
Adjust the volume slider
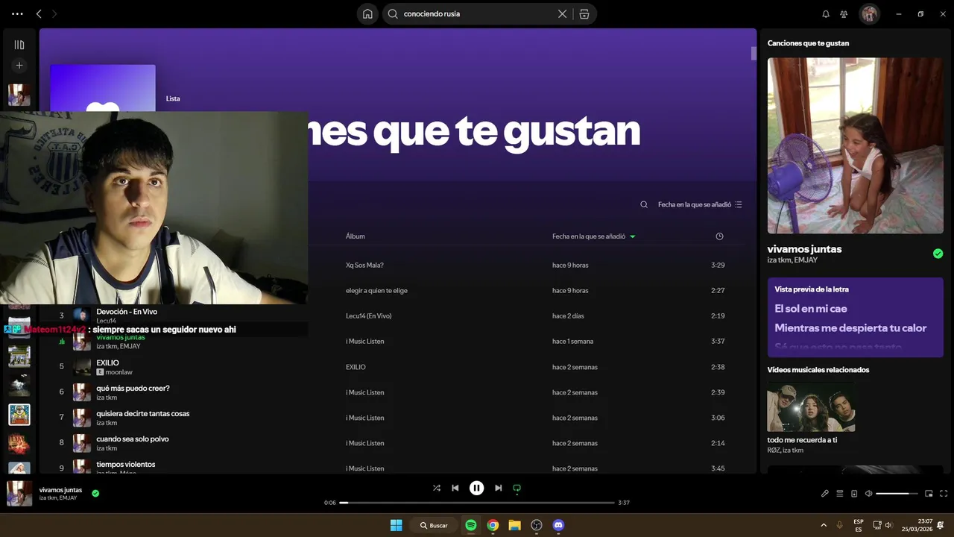(x=897, y=493)
